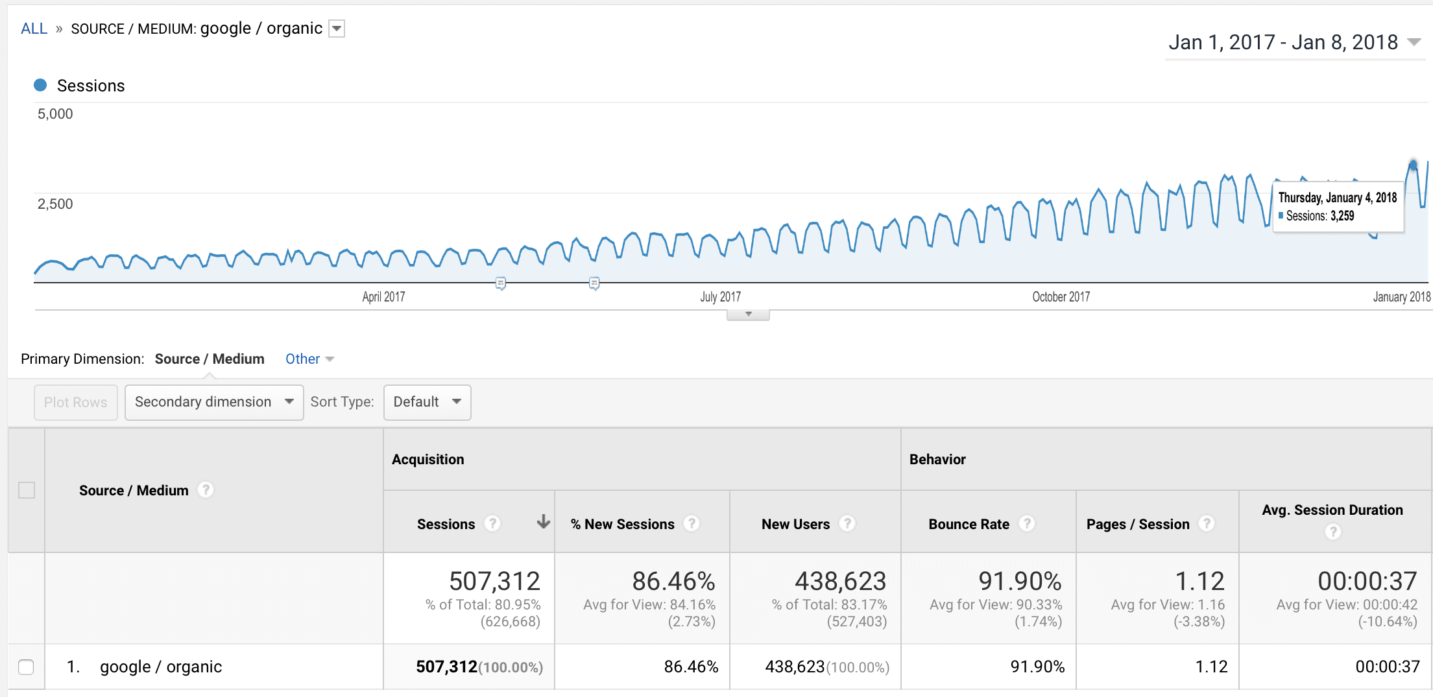The image size is (1433, 697).
Task: Click the Source / Medium column help icon
Action: point(205,490)
